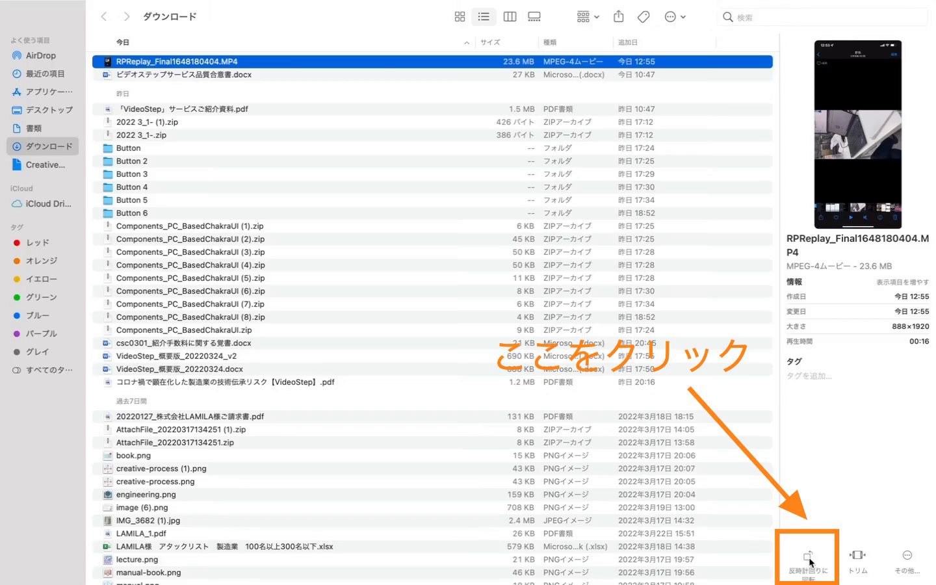Viewport: 936px width, 585px height.
Task: Switch to gallery view
Action: [534, 17]
